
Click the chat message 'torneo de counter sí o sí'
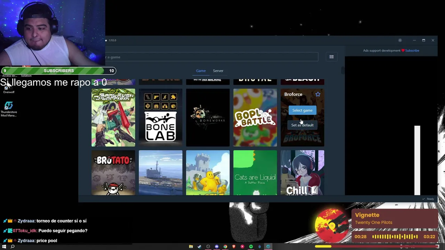61,221
